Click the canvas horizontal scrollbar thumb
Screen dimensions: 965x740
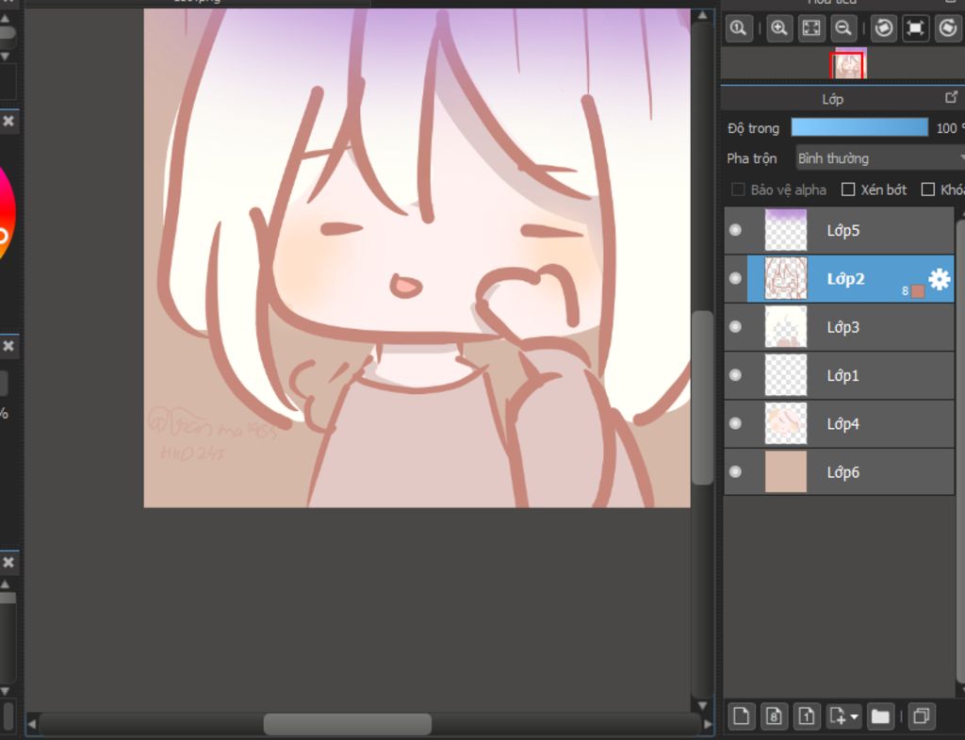tap(348, 724)
